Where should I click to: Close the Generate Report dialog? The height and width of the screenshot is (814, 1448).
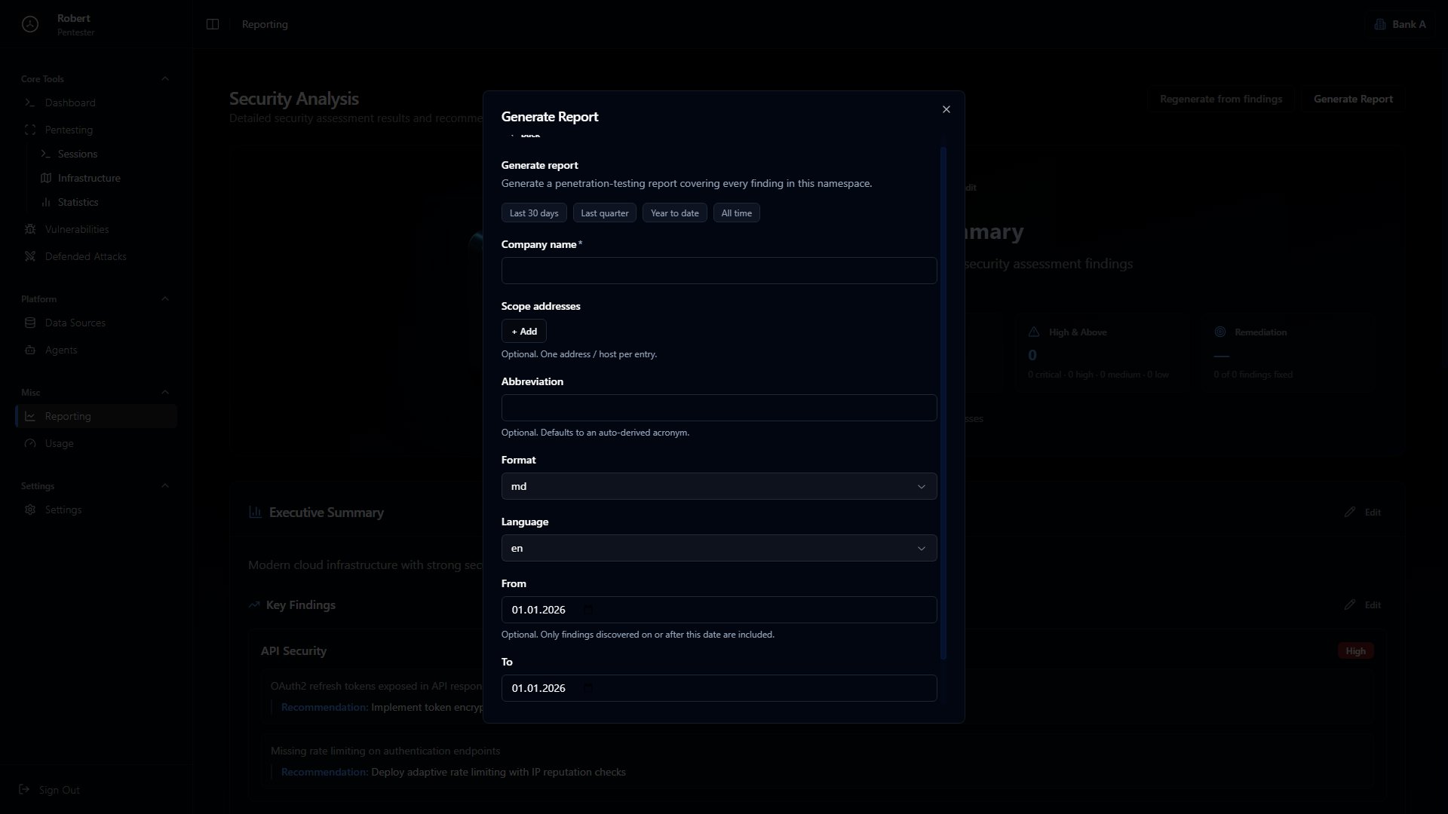click(946, 109)
